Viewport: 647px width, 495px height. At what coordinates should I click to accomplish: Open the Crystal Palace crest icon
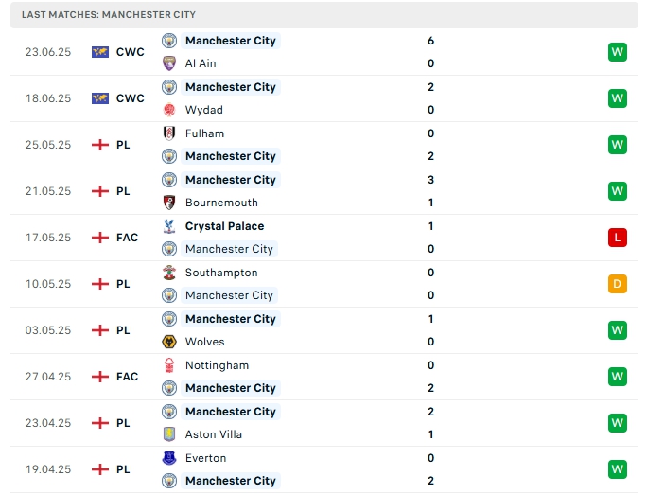pos(169,226)
